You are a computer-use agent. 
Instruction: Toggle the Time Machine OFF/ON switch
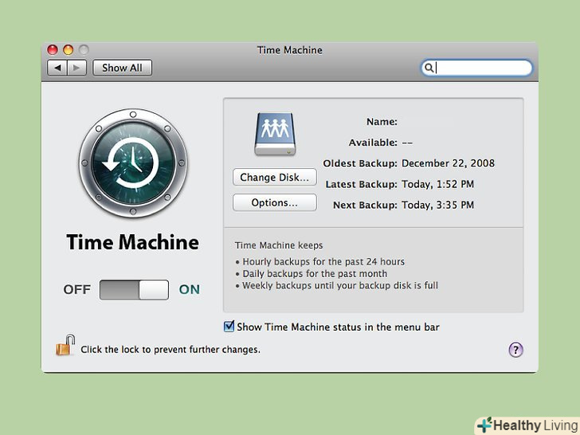tap(134, 290)
